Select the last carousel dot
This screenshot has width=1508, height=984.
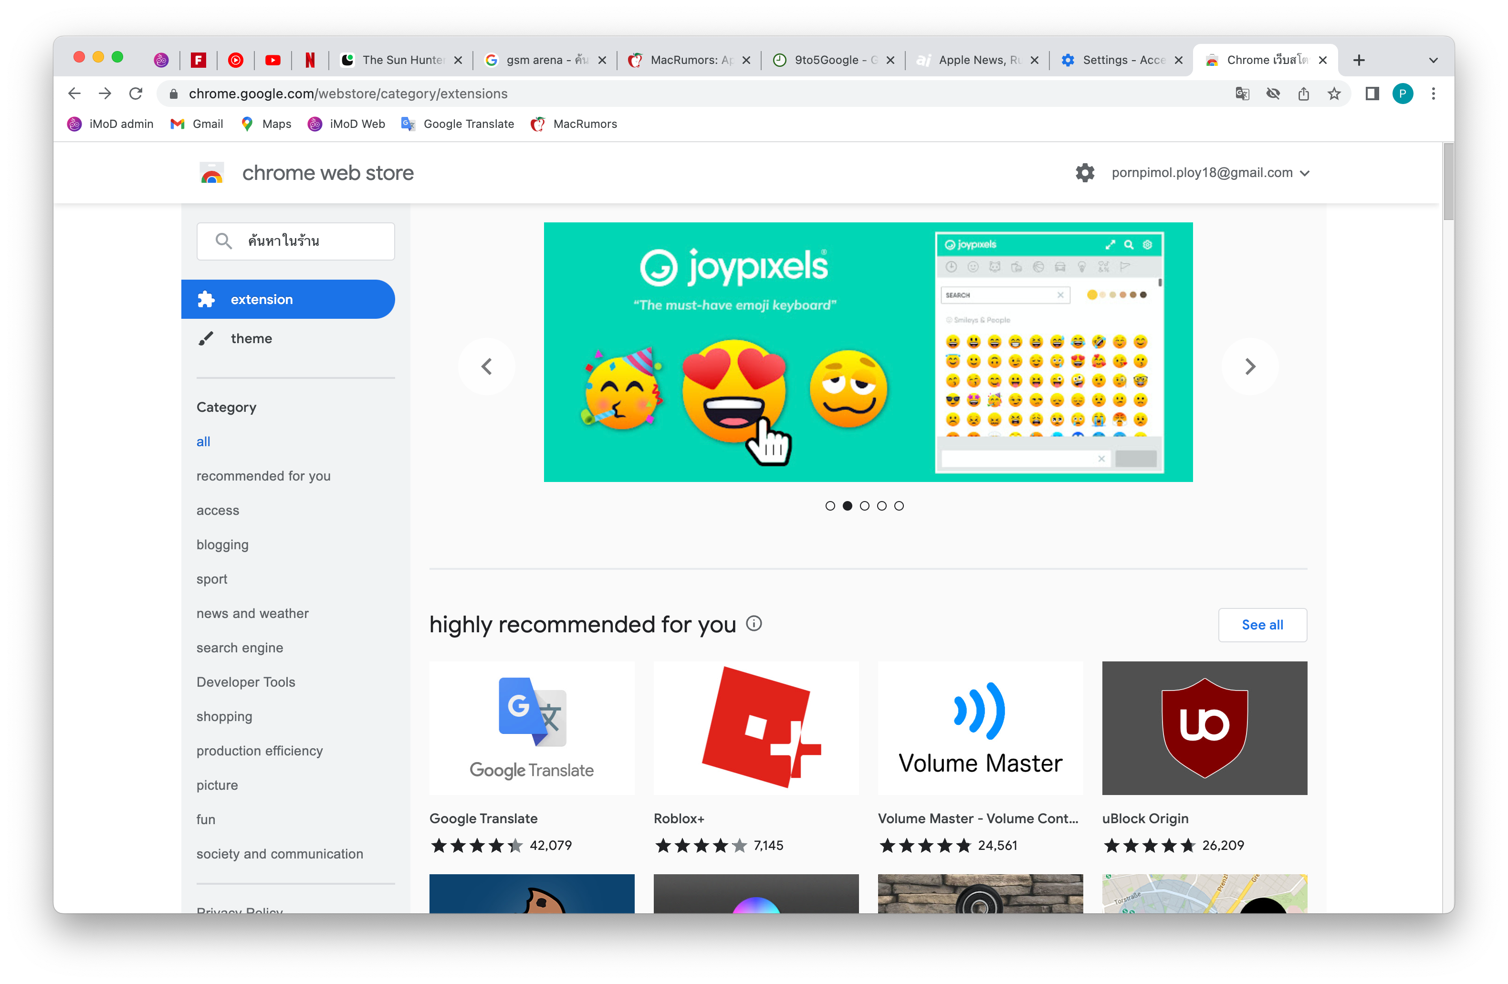click(899, 506)
